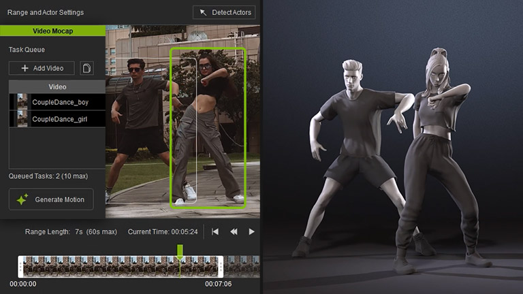Image resolution: width=523 pixels, height=294 pixels.
Task: Click the file list icon beside Add Video
Action: pyautogui.click(x=86, y=68)
